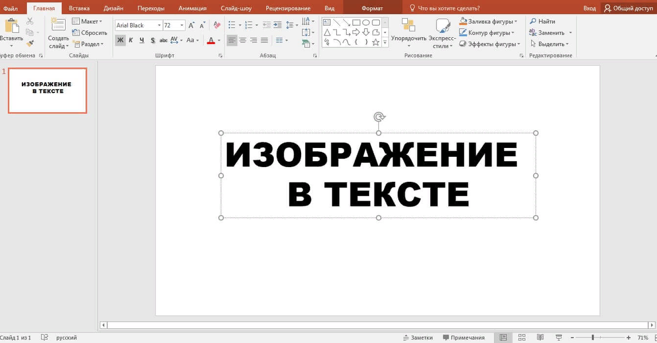657x343 pixels.
Task: Open Заливка фигуры shape fill dropdown
Action: tap(488, 21)
